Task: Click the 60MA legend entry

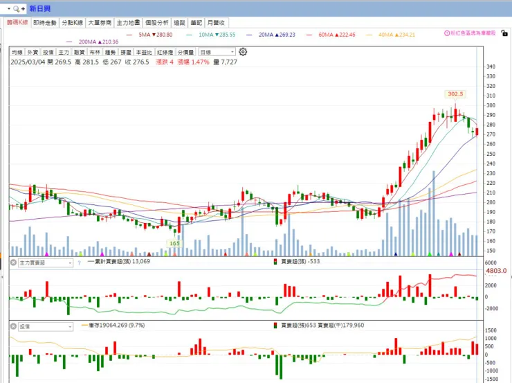Action: coord(331,35)
